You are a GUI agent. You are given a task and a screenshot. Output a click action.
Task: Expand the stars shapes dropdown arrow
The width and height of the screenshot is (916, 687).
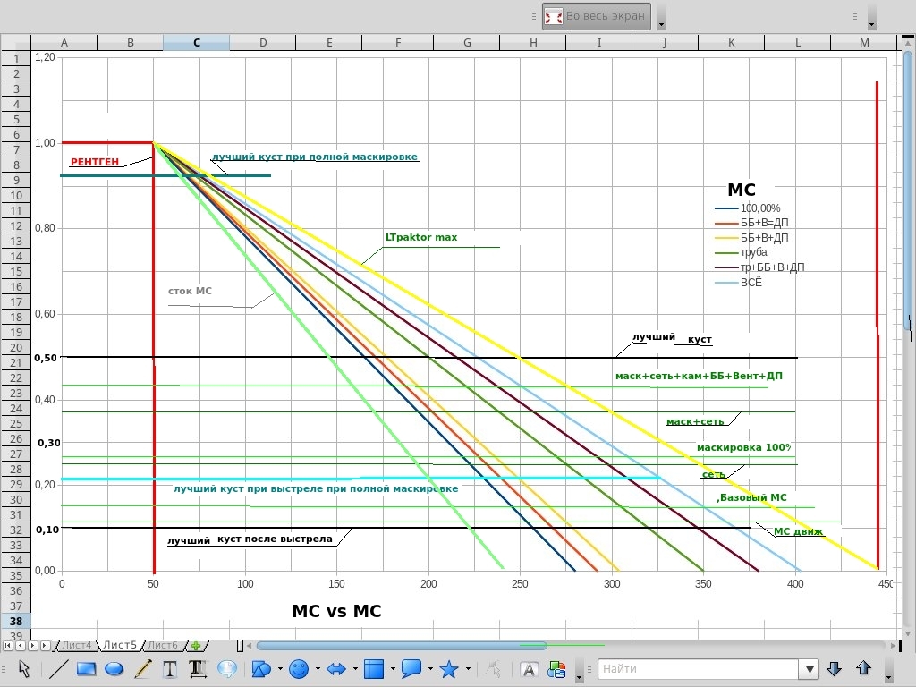pos(468,669)
